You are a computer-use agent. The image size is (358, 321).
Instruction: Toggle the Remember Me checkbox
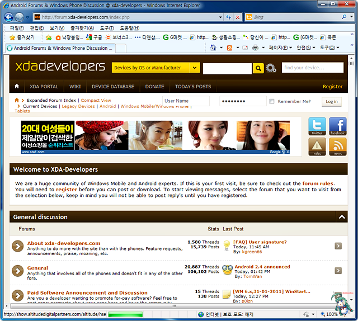[x=272, y=101]
